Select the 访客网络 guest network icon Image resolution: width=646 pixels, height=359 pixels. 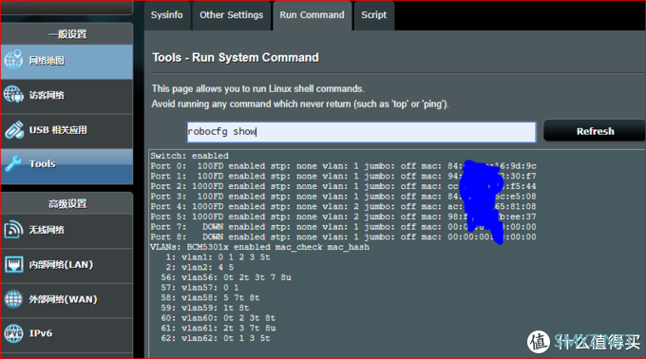13,95
